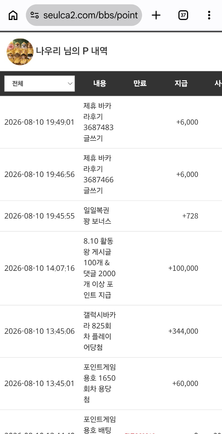The width and height of the screenshot is (222, 434).
Task: Open the browser three-dot menu
Action: [x=209, y=15]
